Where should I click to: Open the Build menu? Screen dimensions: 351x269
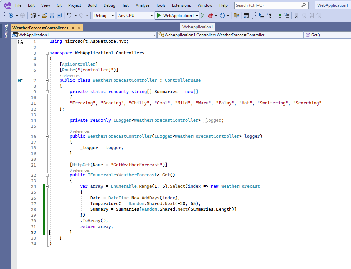coord(92,5)
